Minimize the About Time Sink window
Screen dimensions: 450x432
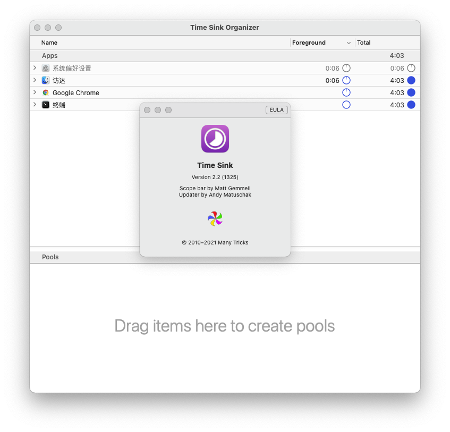coord(158,110)
